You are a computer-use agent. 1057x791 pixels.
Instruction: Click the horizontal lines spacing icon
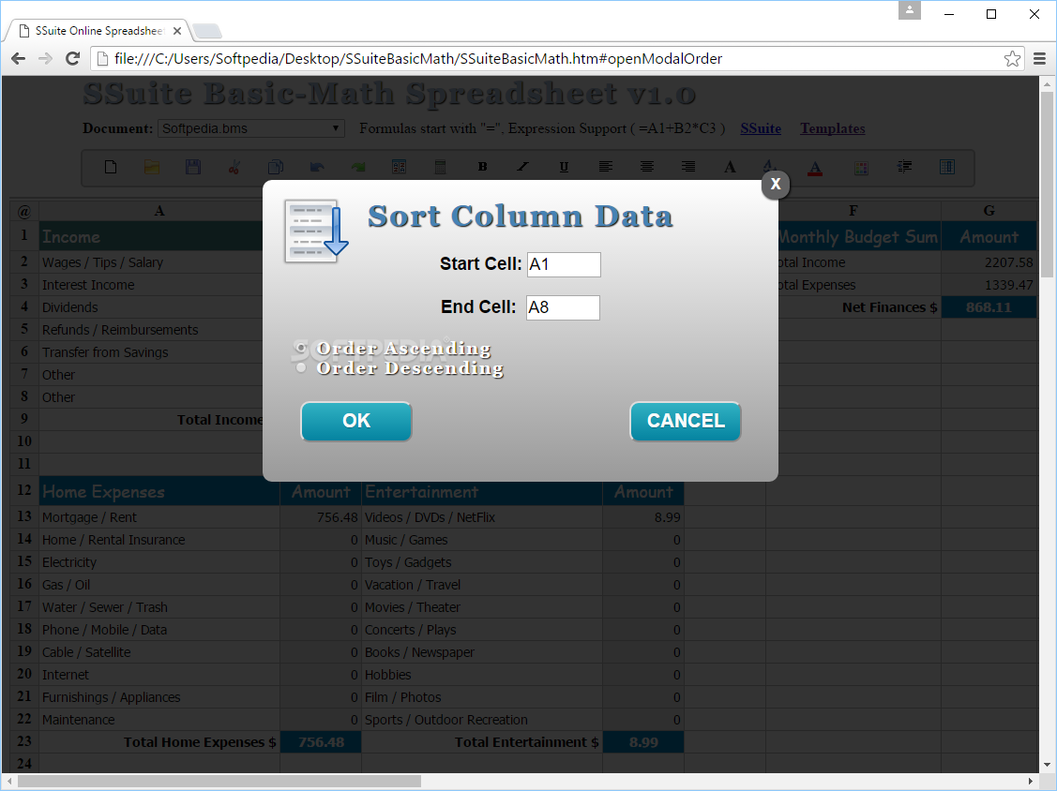point(905,167)
